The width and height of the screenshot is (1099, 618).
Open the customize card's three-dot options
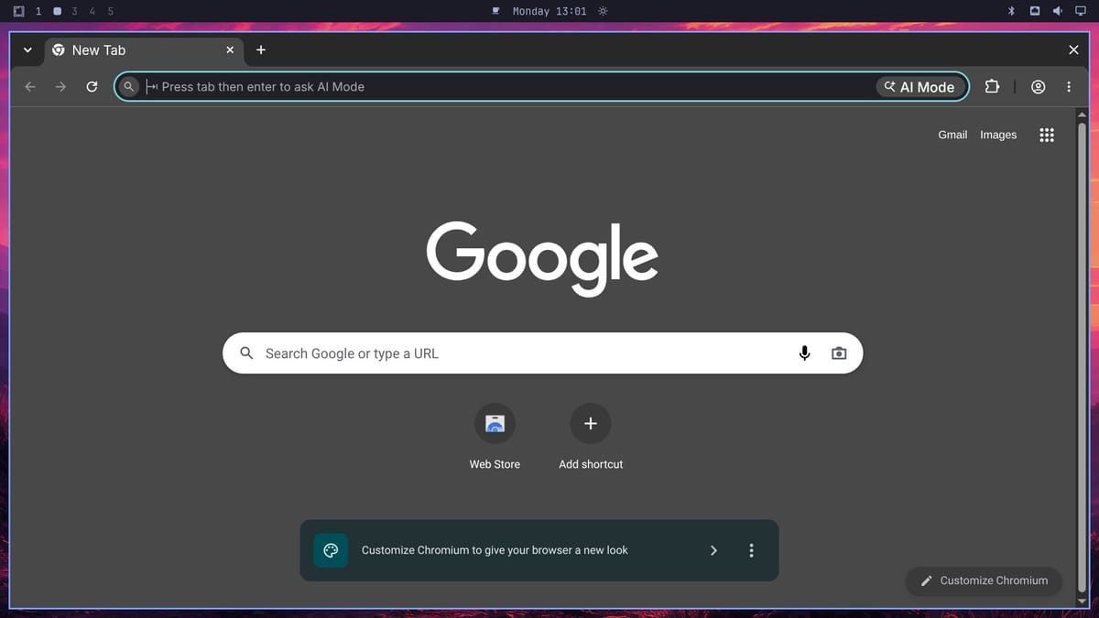click(x=751, y=550)
